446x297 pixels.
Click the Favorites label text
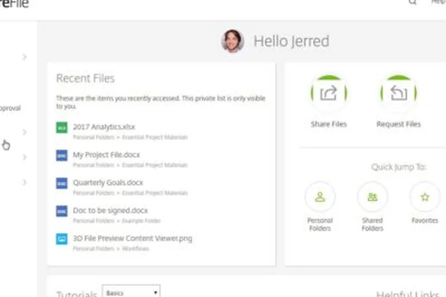(425, 220)
